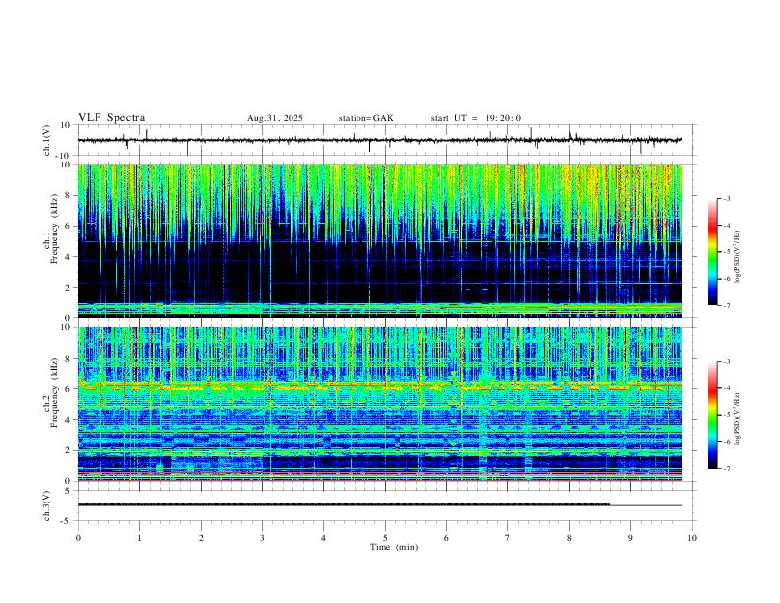Click the "start UT = 19:20:0" label

(476, 118)
